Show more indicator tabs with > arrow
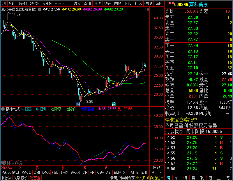Image resolution: width=233 pixels, height=181 pixels. pos(124,173)
